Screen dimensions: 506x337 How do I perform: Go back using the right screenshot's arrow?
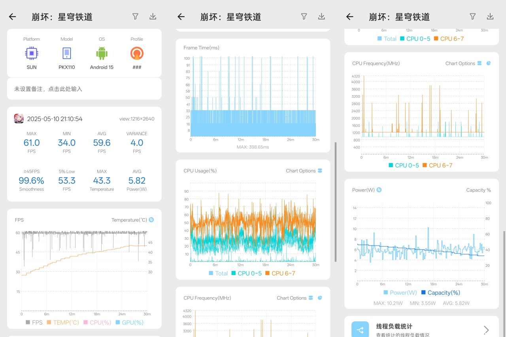(350, 17)
